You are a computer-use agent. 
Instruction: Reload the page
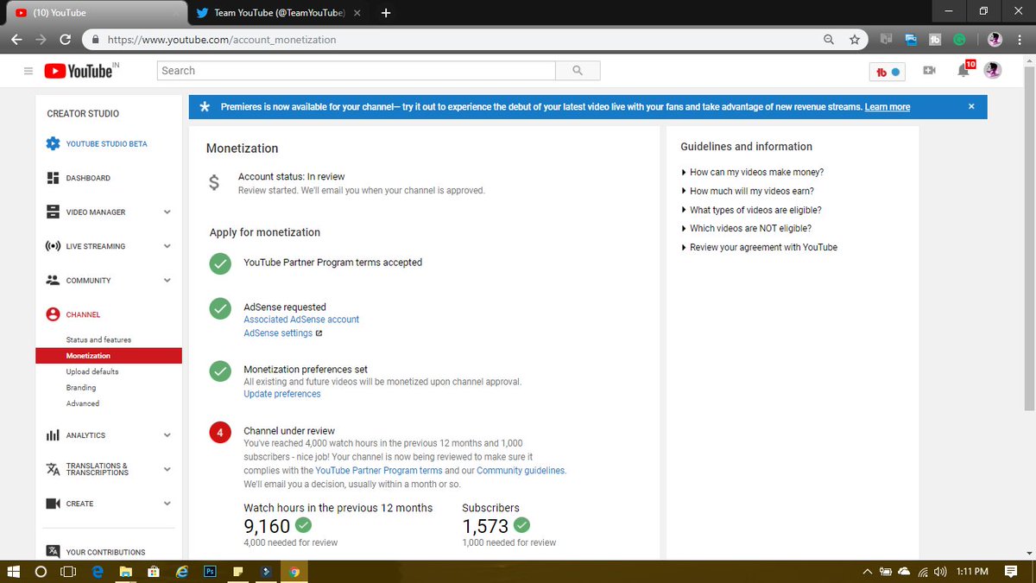[65, 40]
